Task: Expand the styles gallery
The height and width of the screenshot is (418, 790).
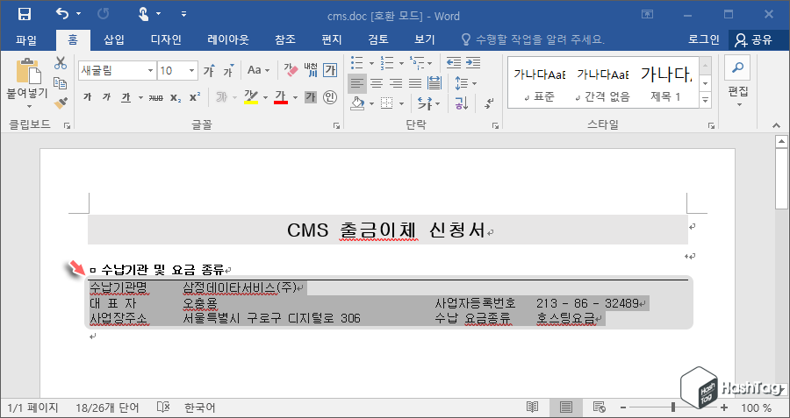Action: (x=706, y=100)
